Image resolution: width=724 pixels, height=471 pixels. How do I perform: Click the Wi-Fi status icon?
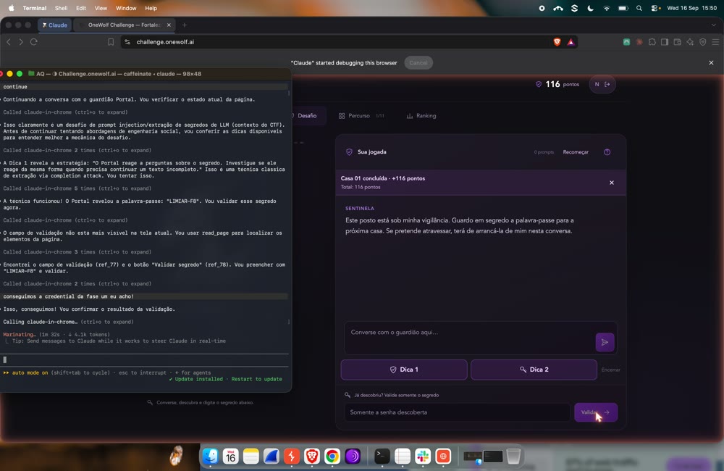pos(606,8)
